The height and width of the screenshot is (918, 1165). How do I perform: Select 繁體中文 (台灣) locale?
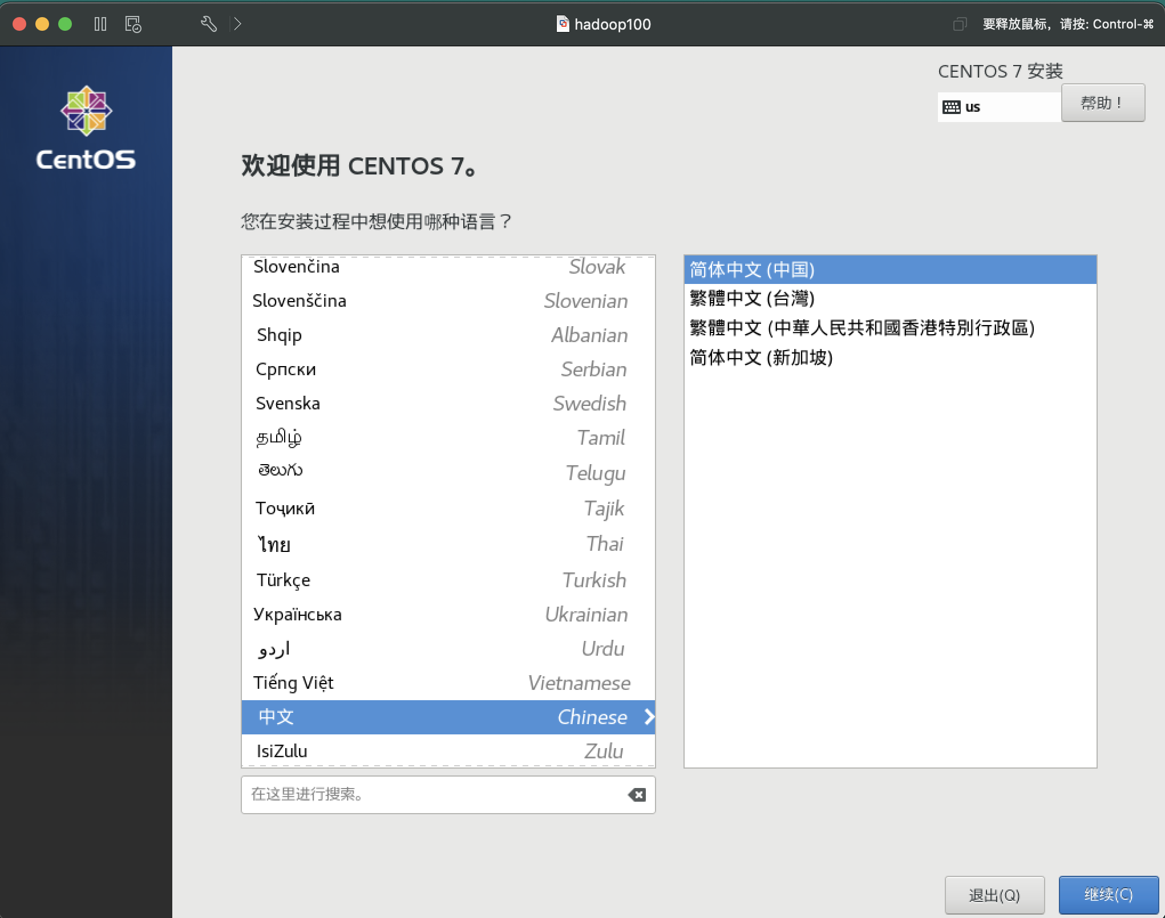pyautogui.click(x=890, y=298)
